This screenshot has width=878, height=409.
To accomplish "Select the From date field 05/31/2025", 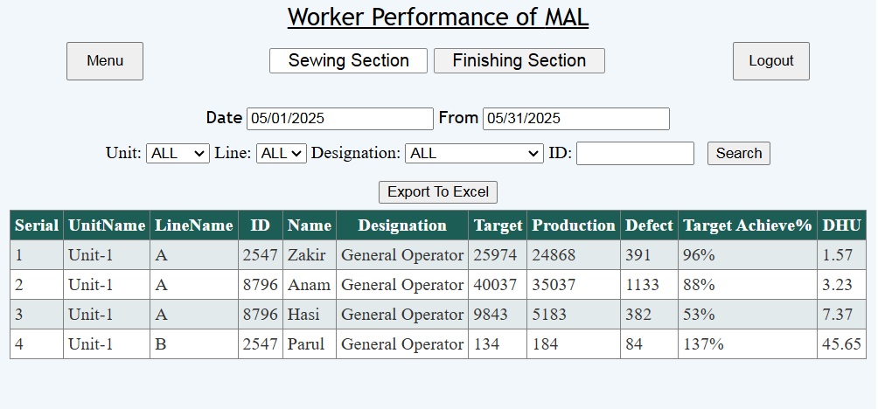I will coord(576,119).
